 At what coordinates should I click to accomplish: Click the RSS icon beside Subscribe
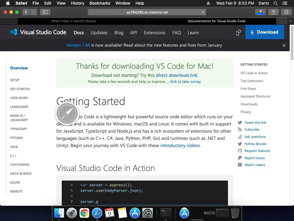coord(240,130)
